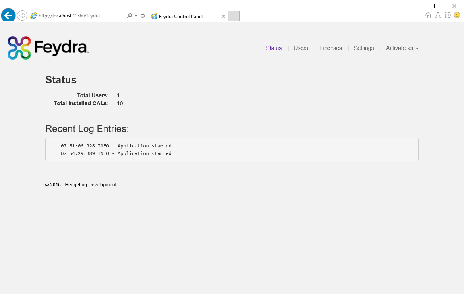Viewport: 464px width, 294px height.
Task: Click the Status heading
Action: click(61, 80)
